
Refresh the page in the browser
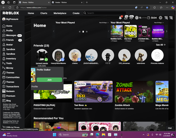[x=10, y=7]
